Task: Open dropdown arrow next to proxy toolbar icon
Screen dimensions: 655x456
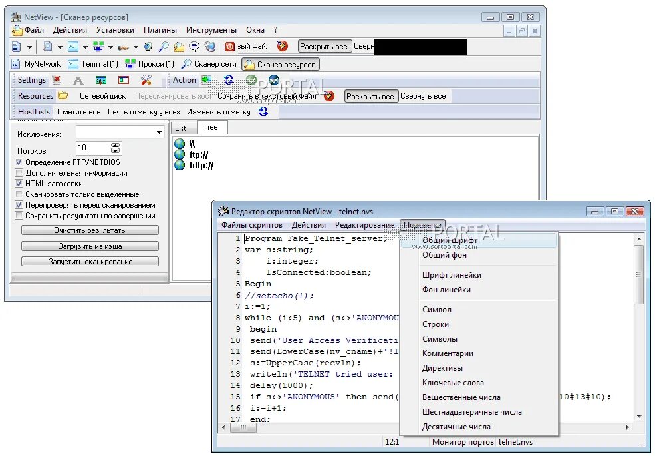Action: (x=110, y=47)
